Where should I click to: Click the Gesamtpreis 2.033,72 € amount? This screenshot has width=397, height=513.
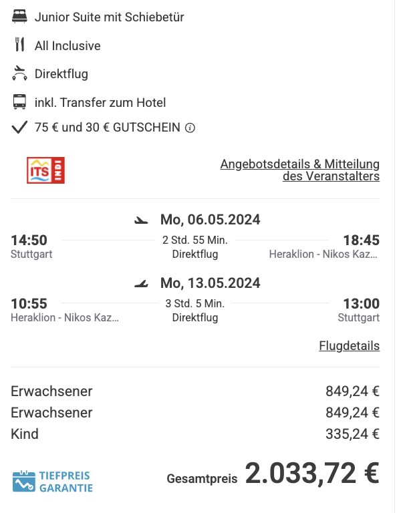[x=312, y=473]
